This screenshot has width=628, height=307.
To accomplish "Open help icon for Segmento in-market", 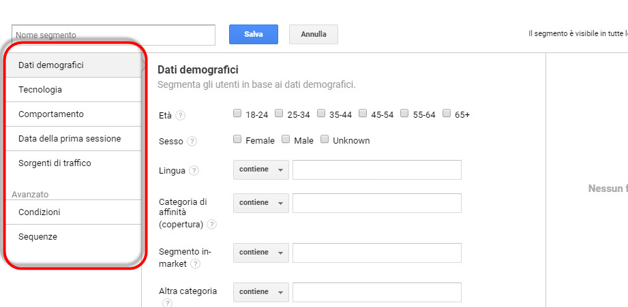I will (x=195, y=264).
